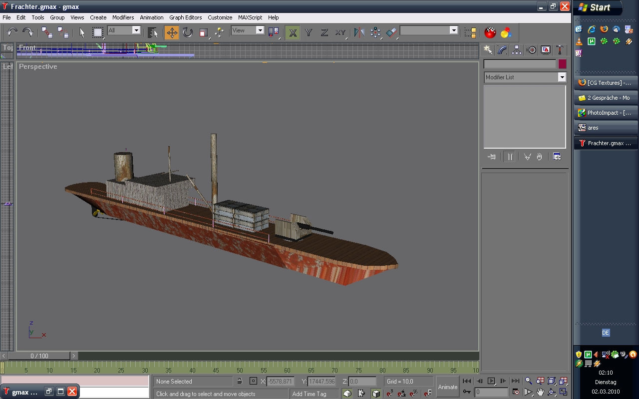Switch to the Display command panel tab
639x399 pixels.
tap(546, 50)
